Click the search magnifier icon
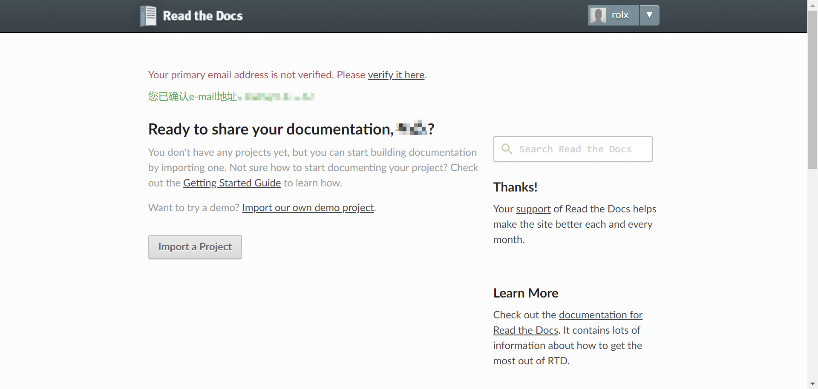 507,149
